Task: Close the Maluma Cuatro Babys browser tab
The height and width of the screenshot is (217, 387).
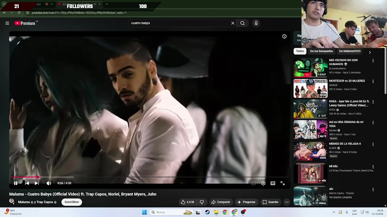Action: [99, 4]
